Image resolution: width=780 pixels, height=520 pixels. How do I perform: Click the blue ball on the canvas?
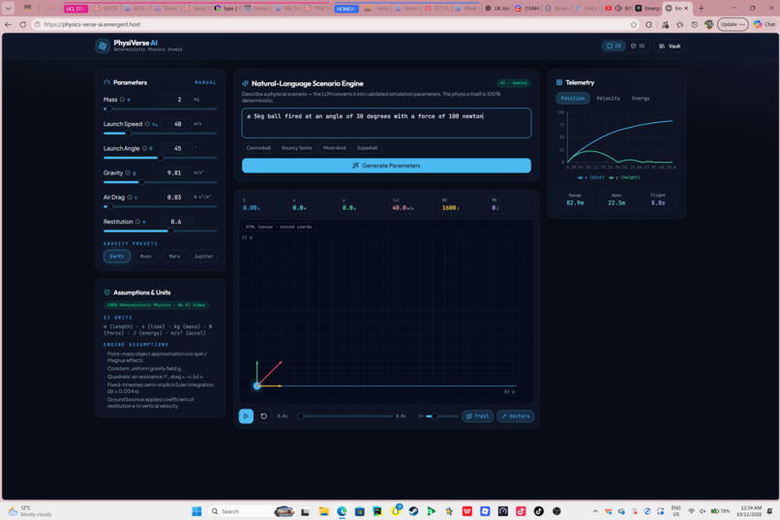(256, 385)
